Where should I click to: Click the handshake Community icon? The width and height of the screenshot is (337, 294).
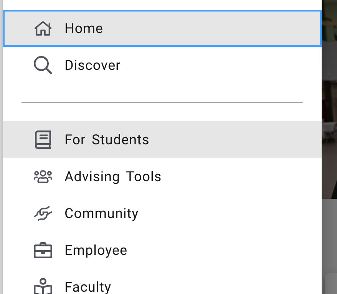43,213
